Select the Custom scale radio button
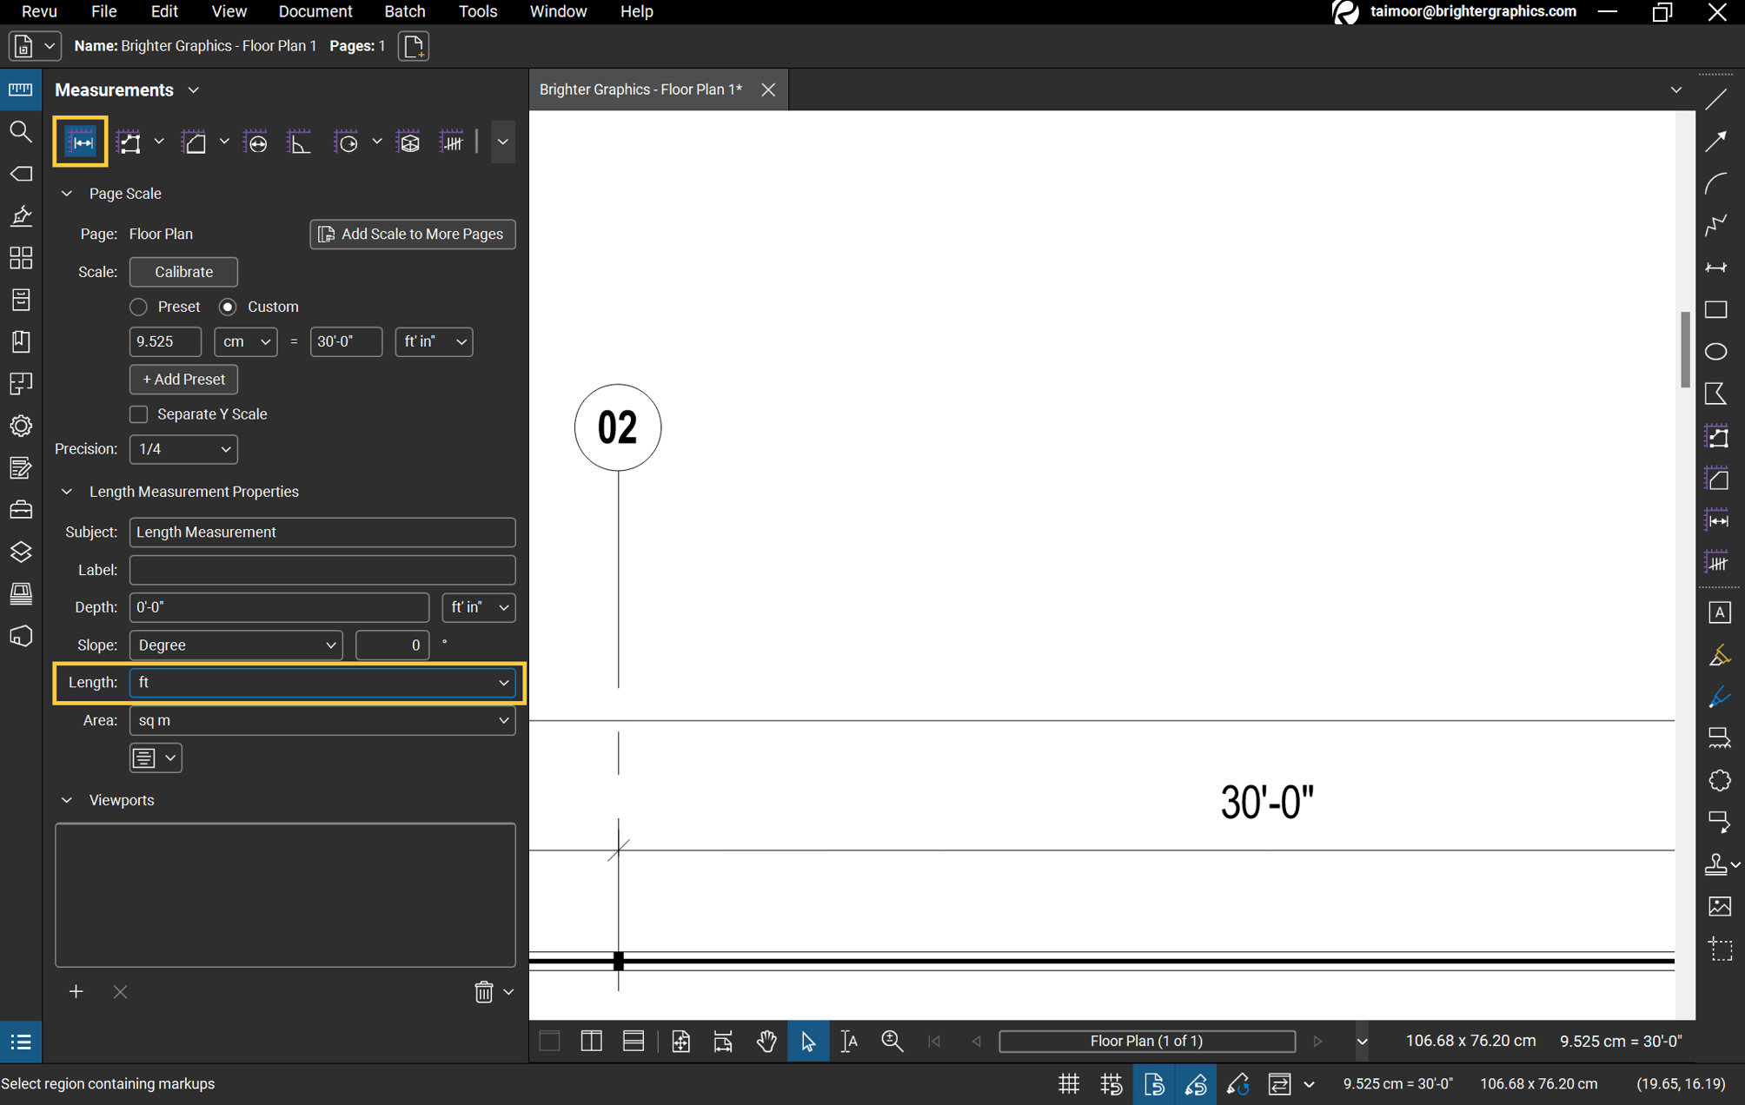Image resolution: width=1745 pixels, height=1105 pixels. pos(228,307)
